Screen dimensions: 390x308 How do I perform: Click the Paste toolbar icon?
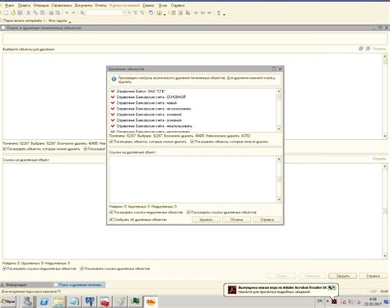point(43,12)
